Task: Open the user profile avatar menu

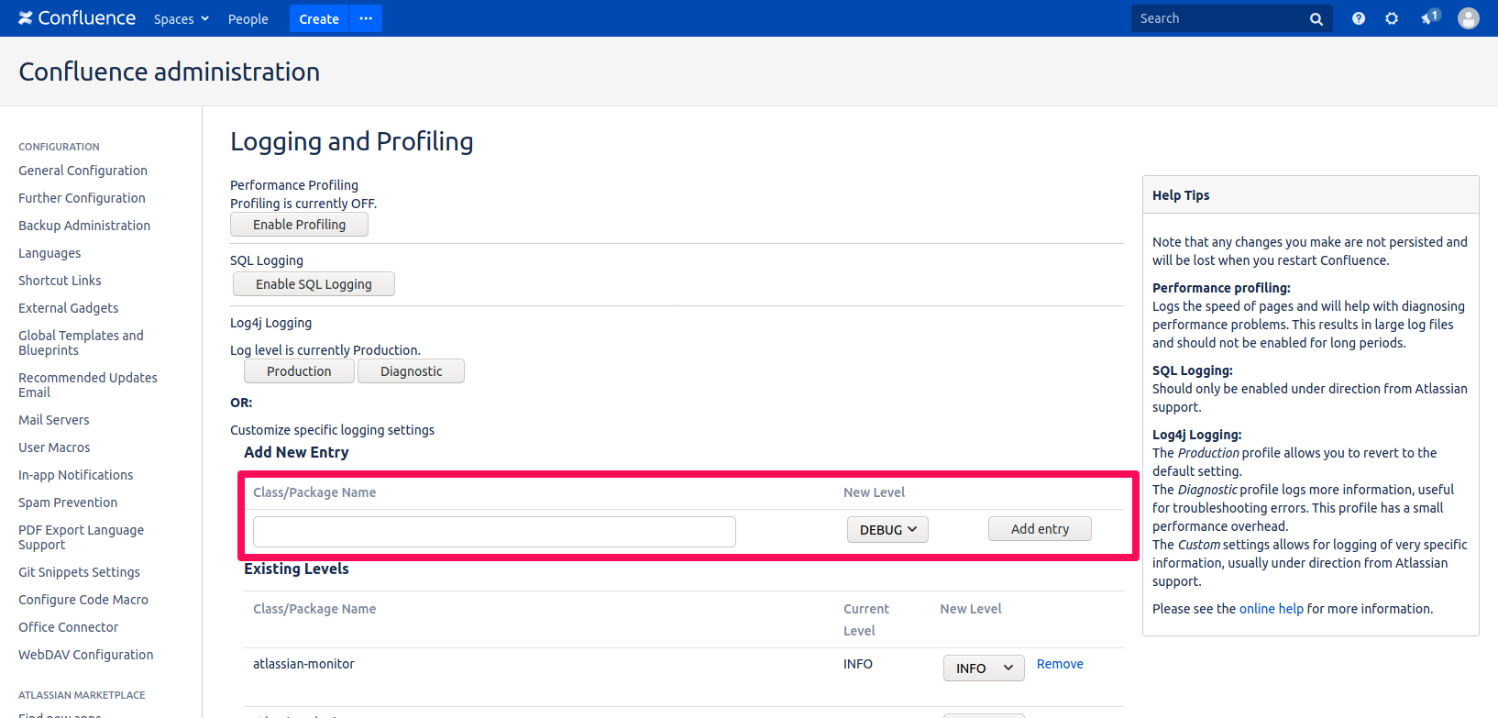Action: tap(1468, 18)
